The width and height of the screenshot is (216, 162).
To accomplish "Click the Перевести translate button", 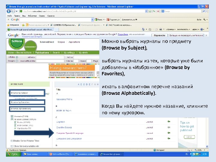I will click(159, 35).
